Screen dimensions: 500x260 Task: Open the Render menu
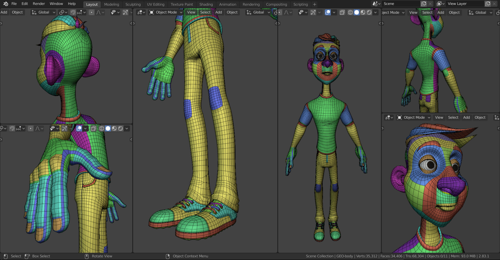[x=39, y=4]
